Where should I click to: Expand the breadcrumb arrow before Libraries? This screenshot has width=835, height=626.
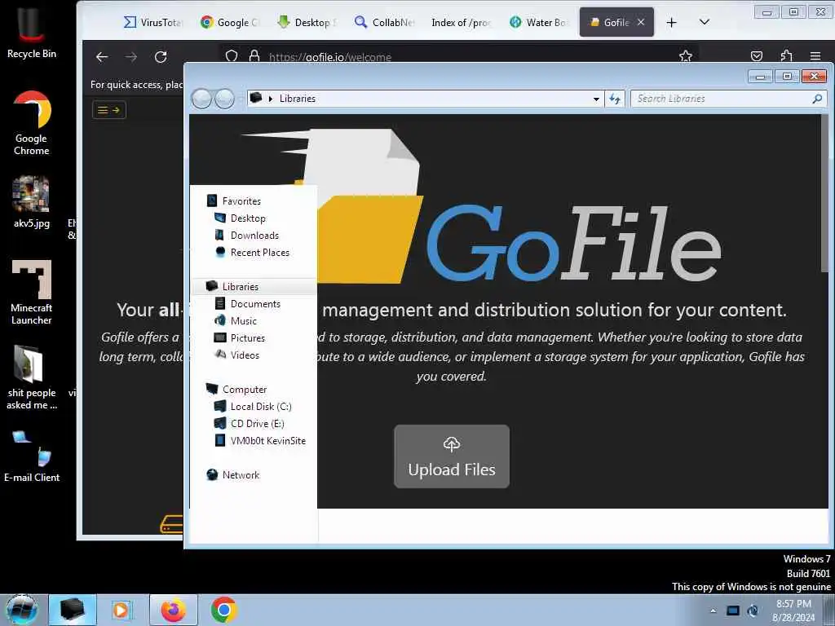(271, 99)
